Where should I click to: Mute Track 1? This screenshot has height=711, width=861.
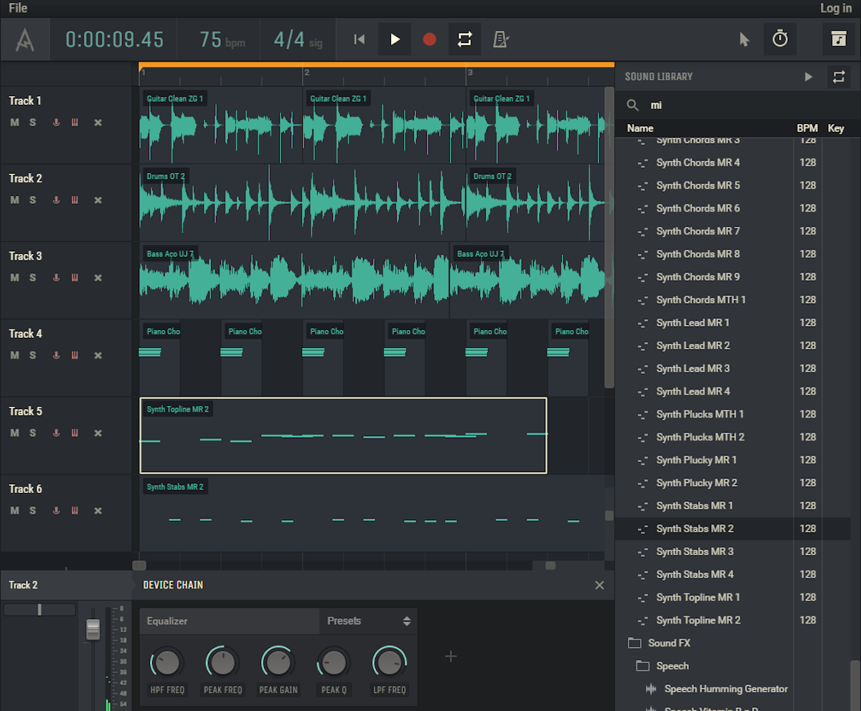14,122
